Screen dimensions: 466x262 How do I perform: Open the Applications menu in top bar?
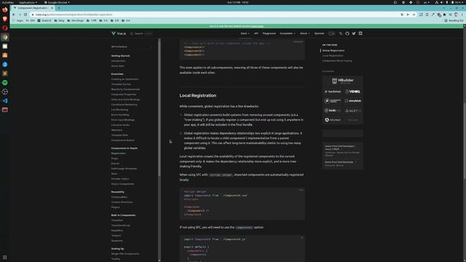pyautogui.click(x=28, y=2)
